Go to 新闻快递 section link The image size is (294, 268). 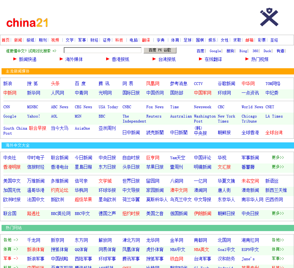click(x=28, y=59)
